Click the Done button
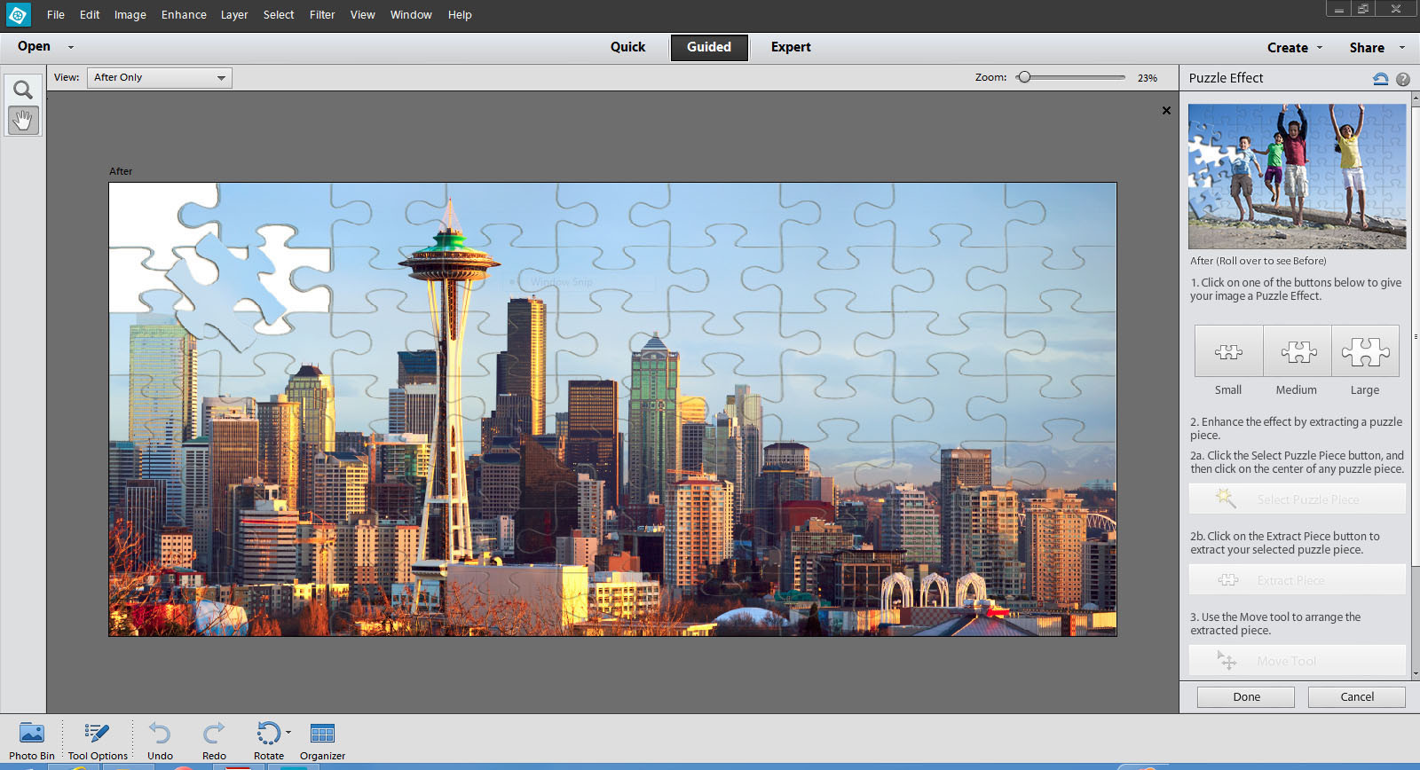 click(1246, 697)
